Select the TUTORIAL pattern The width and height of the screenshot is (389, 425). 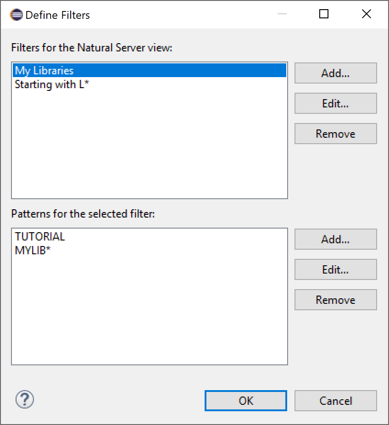coord(40,236)
